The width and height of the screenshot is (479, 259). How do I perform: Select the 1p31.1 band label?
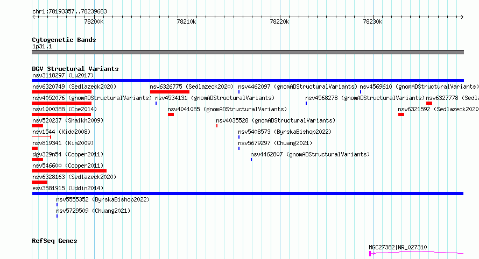(42, 46)
